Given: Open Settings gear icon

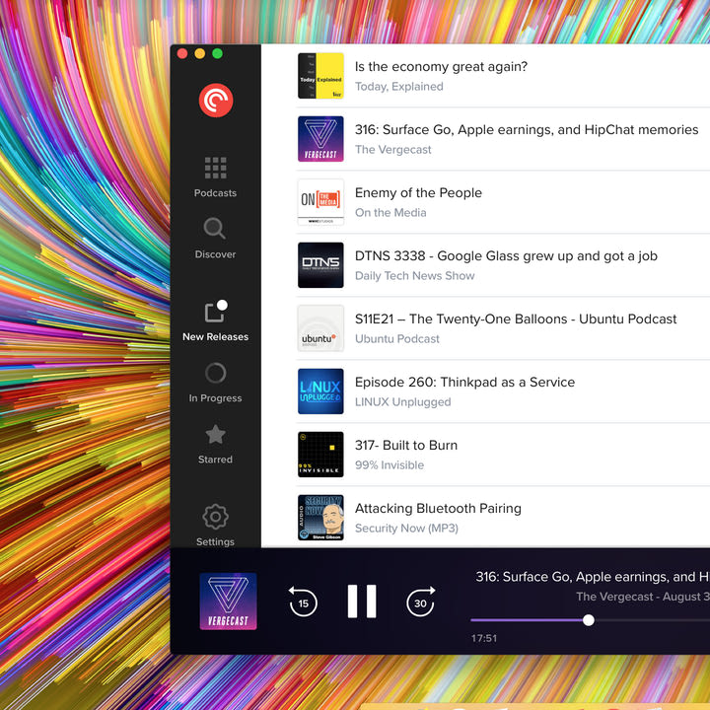Looking at the screenshot, I should [216, 517].
